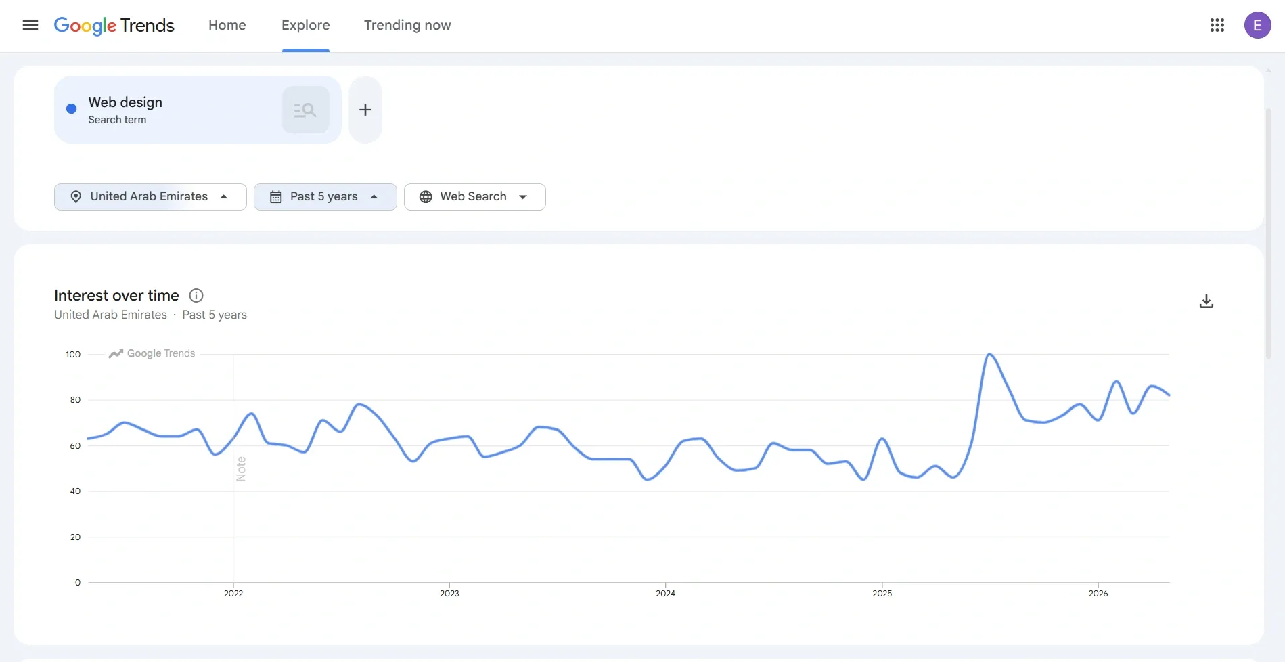Image resolution: width=1285 pixels, height=662 pixels.
Task: Click the Google Trends logo
Action: click(x=114, y=26)
